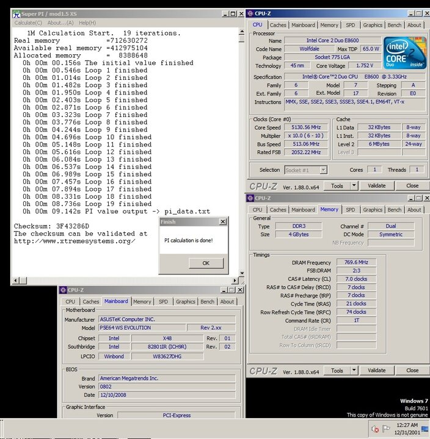Switch to About tab in top CPU-Z window
430x439 pixels.
click(414, 25)
